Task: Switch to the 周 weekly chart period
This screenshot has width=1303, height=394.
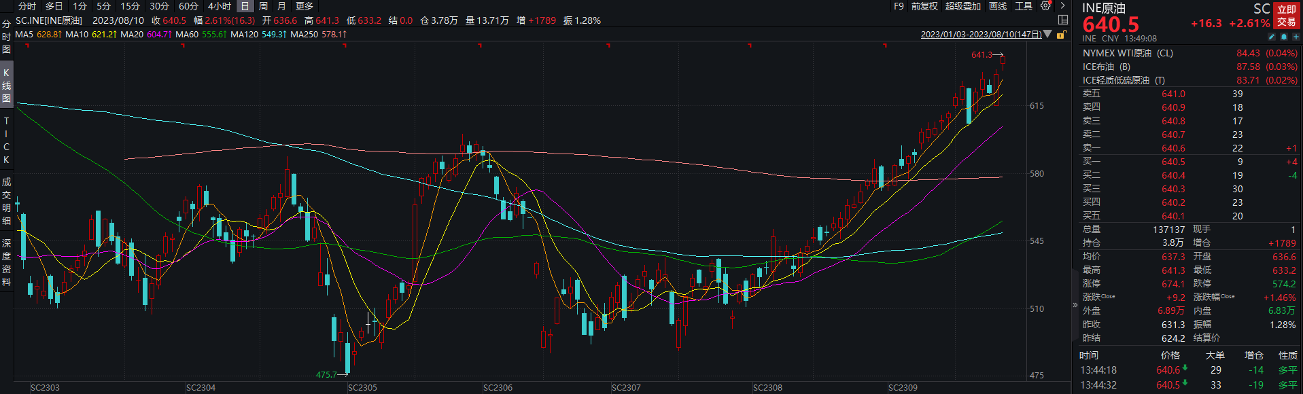Action: (x=263, y=6)
